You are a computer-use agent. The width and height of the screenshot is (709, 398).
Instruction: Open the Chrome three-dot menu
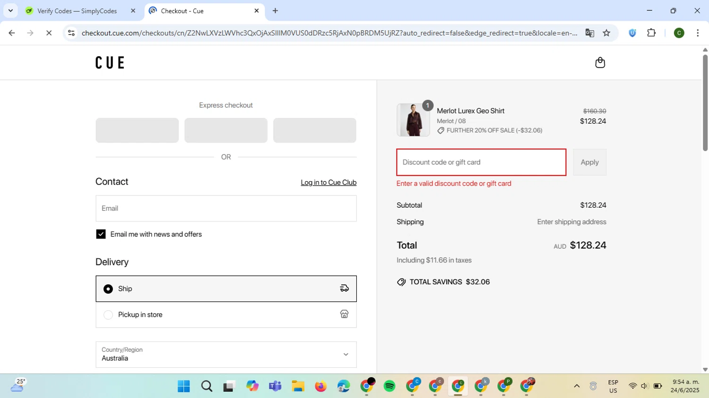pos(698,33)
